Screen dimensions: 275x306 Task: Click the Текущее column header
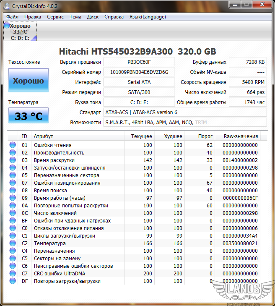pyautogui.click(x=139, y=136)
